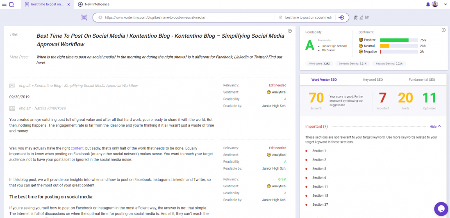Open the notifications bell
The width and height of the screenshot is (450, 218).
coord(428,4)
